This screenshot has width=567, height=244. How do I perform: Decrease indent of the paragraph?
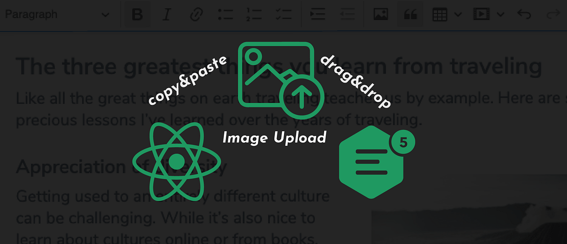[x=347, y=15]
